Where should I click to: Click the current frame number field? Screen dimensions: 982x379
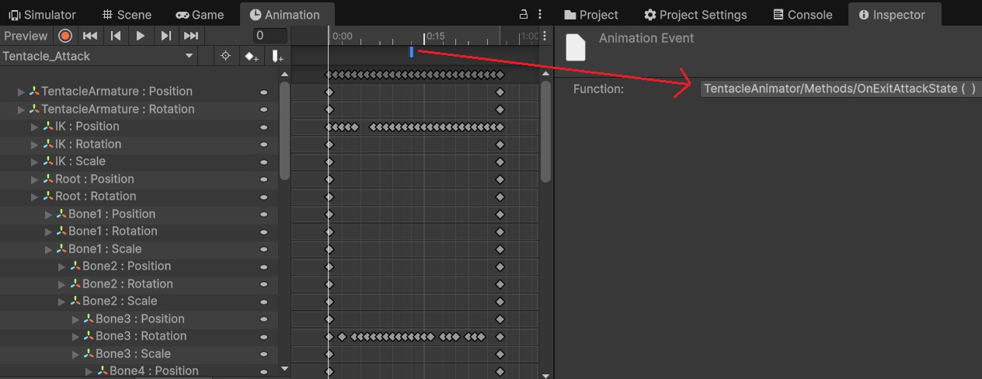270,36
